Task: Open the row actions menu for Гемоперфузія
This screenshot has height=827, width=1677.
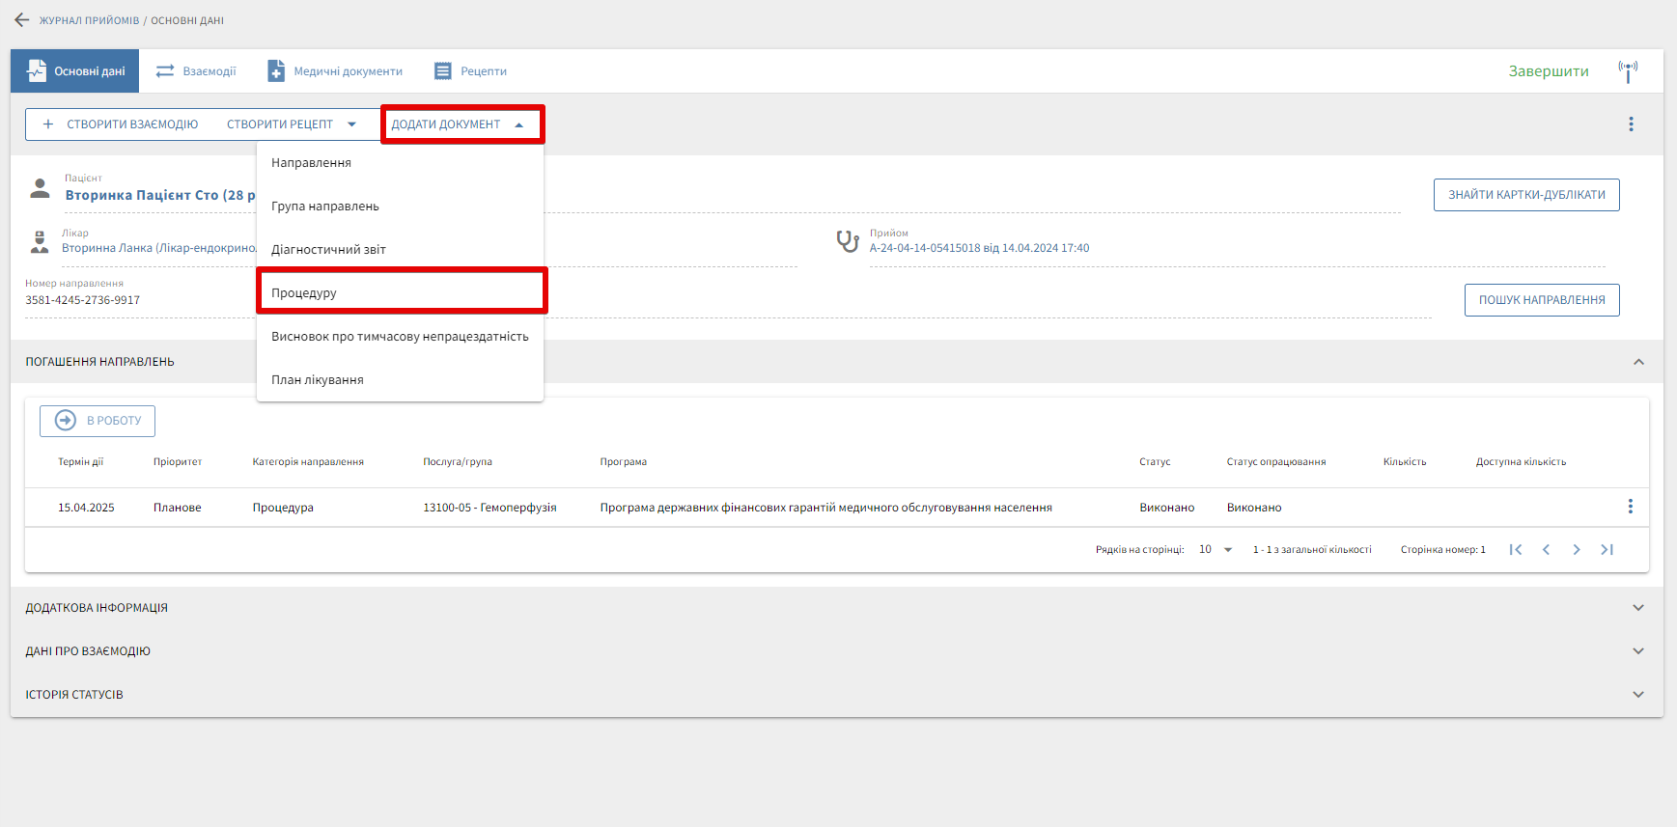Action: pyautogui.click(x=1630, y=507)
